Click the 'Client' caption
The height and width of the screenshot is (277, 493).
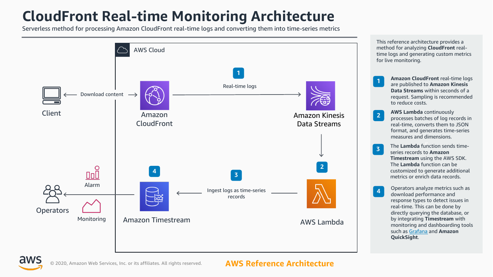[51, 113]
